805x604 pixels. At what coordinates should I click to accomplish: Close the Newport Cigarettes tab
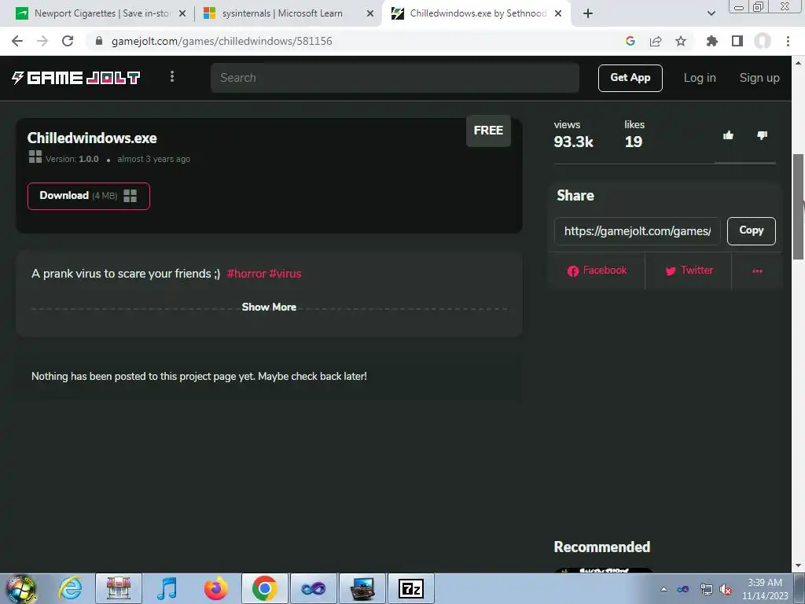(x=182, y=14)
